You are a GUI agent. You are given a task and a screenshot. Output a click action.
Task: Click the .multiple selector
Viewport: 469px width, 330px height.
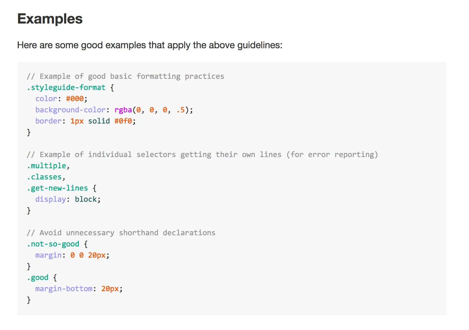[46, 166]
